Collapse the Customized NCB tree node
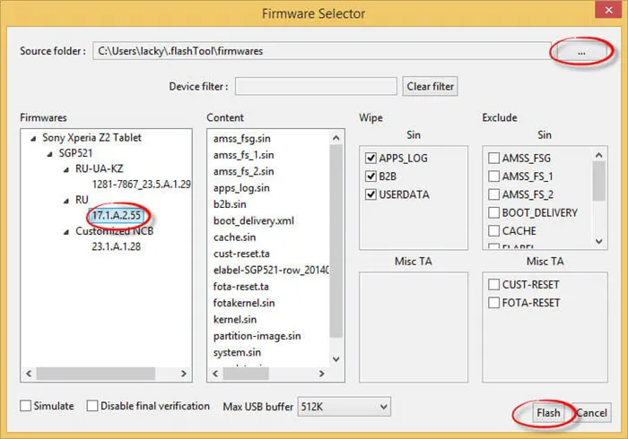 66,232
